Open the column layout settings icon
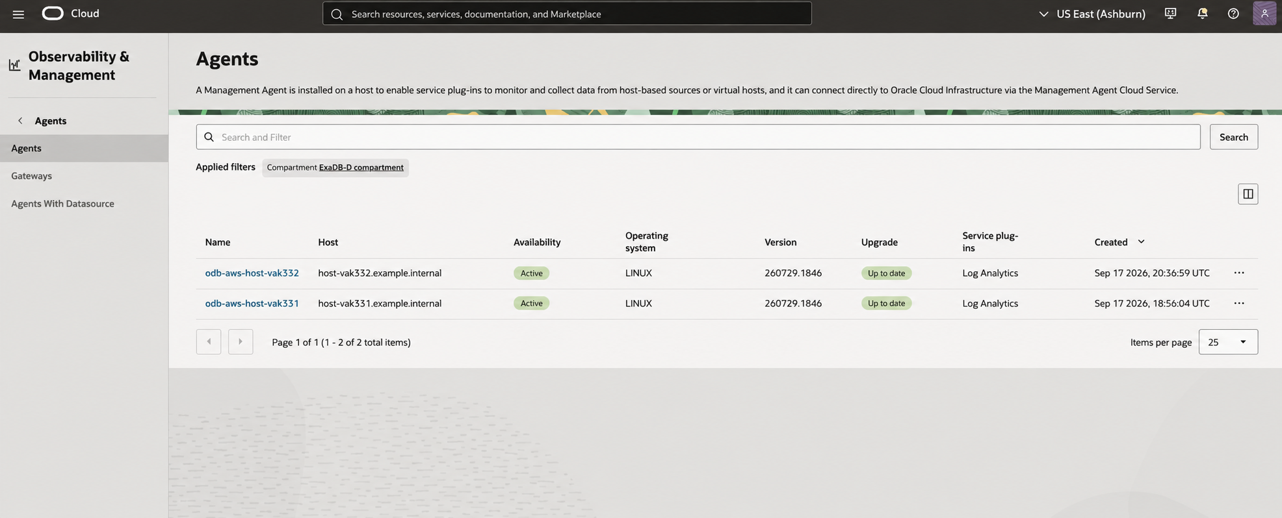This screenshot has width=1282, height=518. [x=1248, y=194]
